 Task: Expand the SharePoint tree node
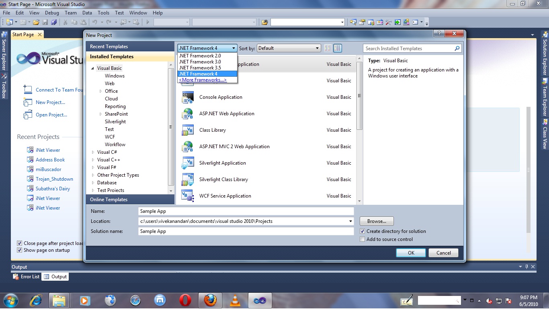tap(100, 114)
